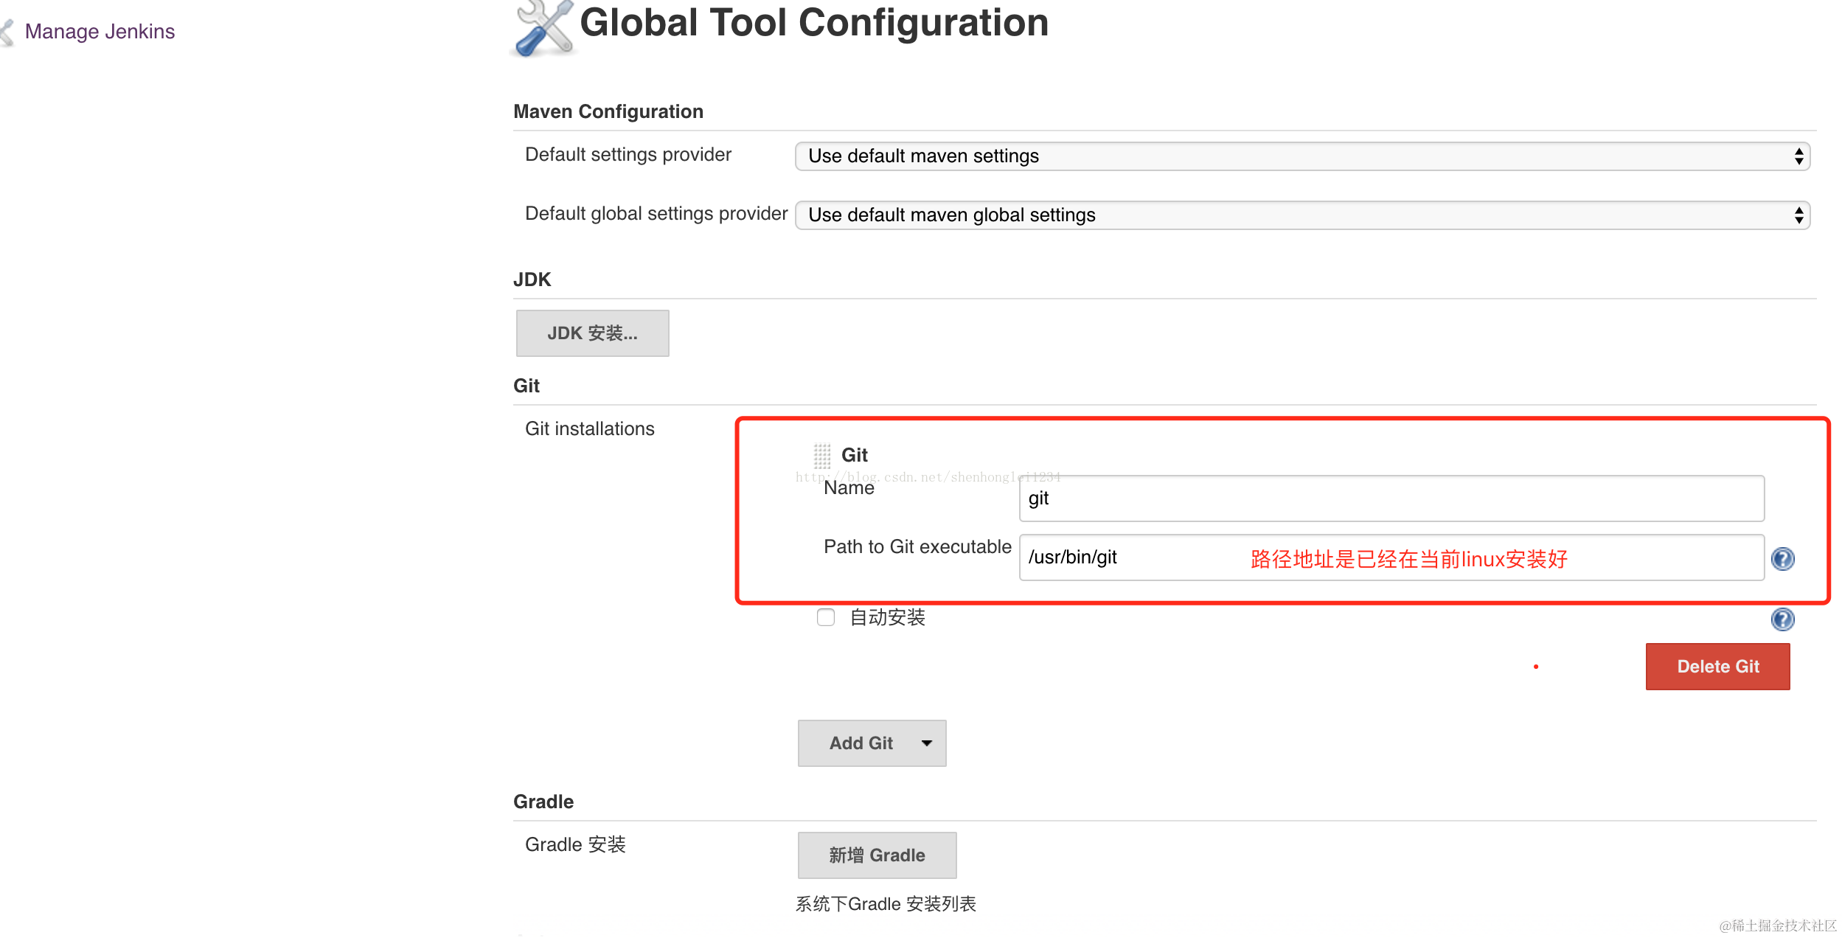
Task: Open Default global settings provider dropdown
Action: pos(1301,215)
